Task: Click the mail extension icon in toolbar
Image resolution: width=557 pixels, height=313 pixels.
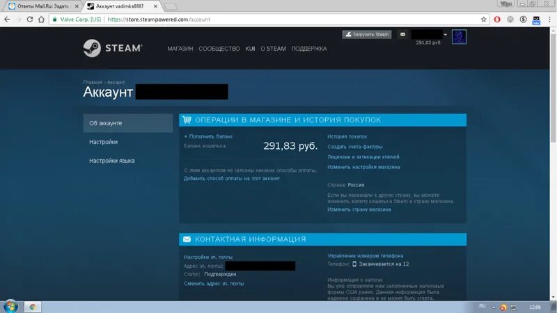Action: pos(536,20)
